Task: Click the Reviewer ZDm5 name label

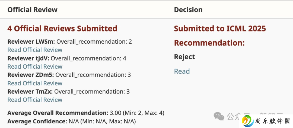Action: 31,75
